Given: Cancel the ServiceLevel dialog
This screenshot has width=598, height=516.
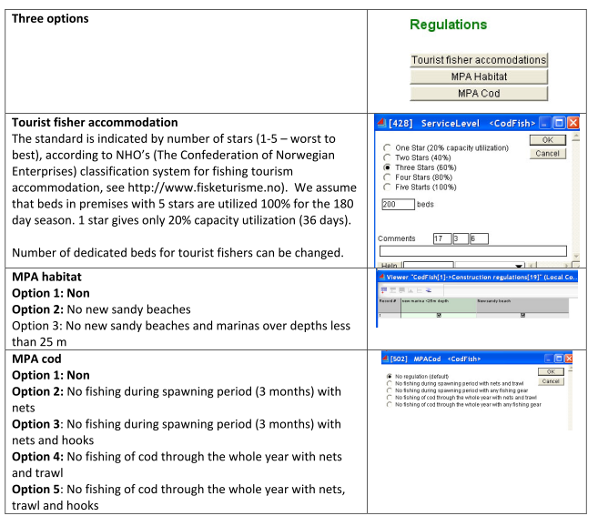Looking at the screenshot, I should tap(548, 153).
